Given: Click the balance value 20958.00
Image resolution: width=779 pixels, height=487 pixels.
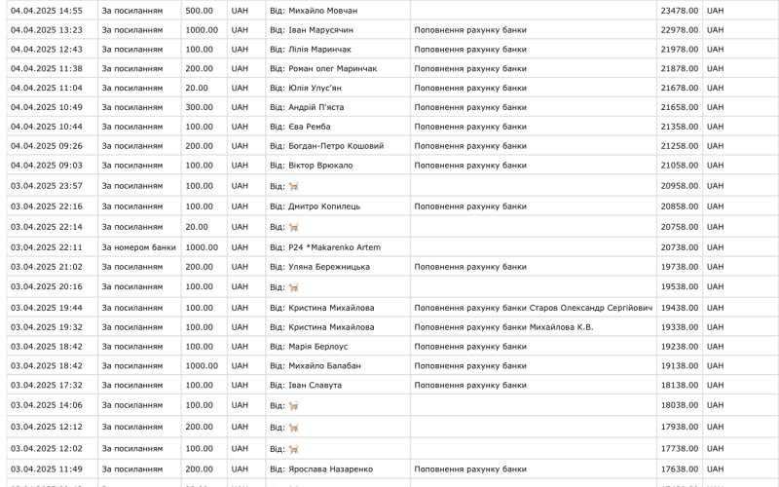Looking at the screenshot, I should tap(679, 186).
